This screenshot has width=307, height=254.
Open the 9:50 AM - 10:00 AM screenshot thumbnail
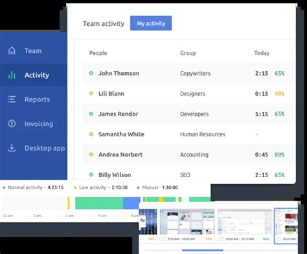tap(187, 222)
